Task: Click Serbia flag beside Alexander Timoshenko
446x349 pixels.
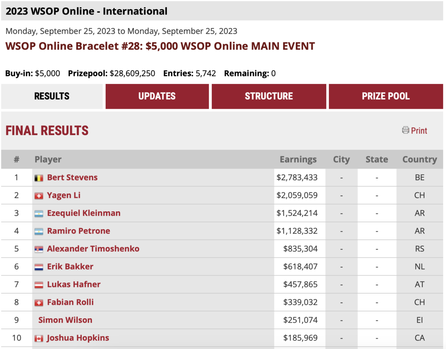Action: [39, 249]
